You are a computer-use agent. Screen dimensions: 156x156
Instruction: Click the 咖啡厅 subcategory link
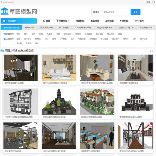tap(126, 39)
